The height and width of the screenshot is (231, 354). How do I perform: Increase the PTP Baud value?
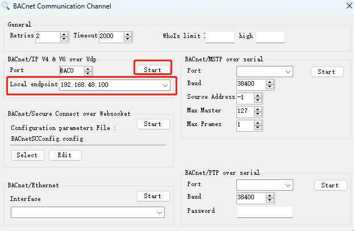tap(269, 196)
